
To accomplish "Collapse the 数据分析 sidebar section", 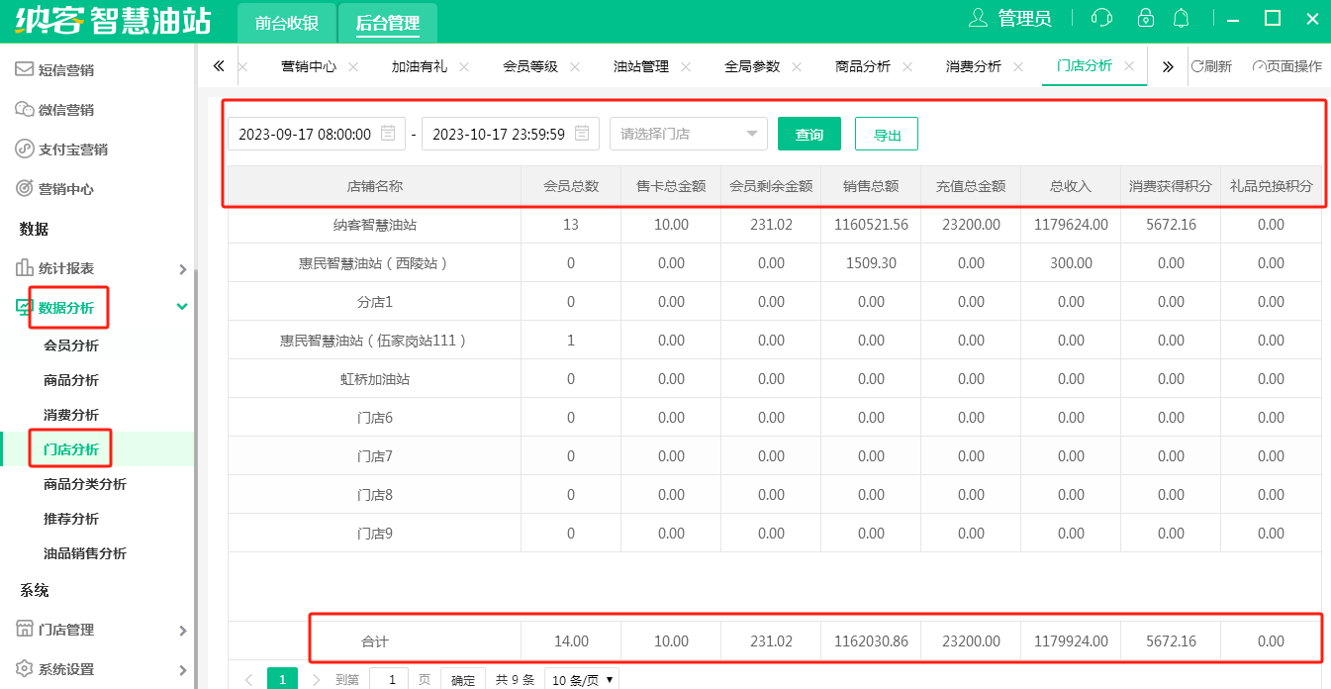I will point(181,308).
